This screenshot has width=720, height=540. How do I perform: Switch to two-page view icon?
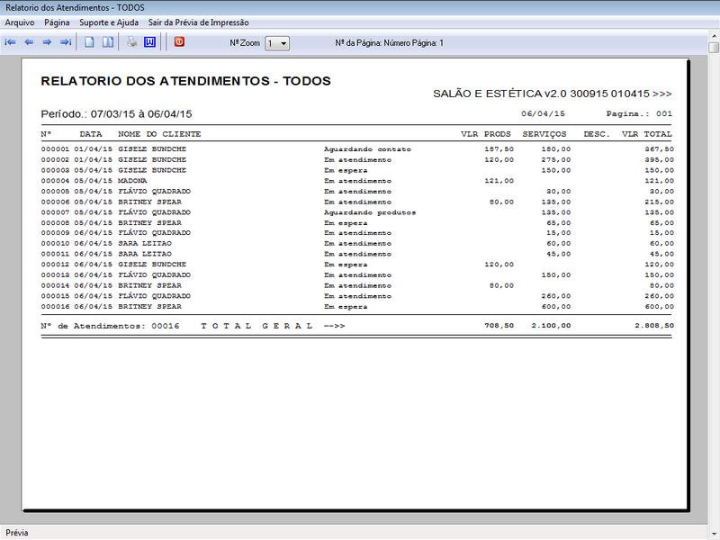(107, 42)
